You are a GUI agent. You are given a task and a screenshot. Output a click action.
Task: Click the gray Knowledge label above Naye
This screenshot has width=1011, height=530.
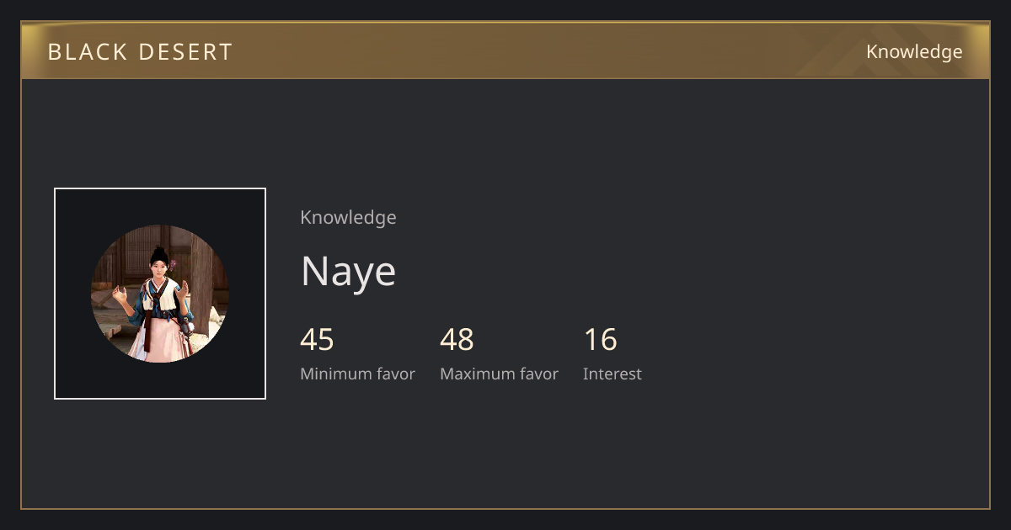click(348, 218)
